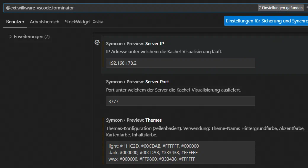Click the 'dark: #000000' theme line
The height and width of the screenshot is (168, 308).
point(153,153)
